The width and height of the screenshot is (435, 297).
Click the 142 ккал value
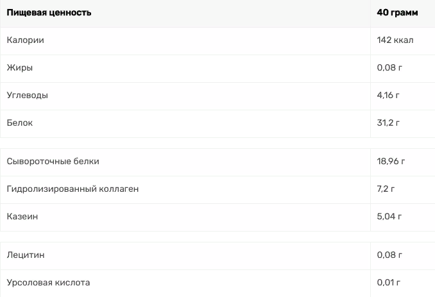pyautogui.click(x=395, y=40)
